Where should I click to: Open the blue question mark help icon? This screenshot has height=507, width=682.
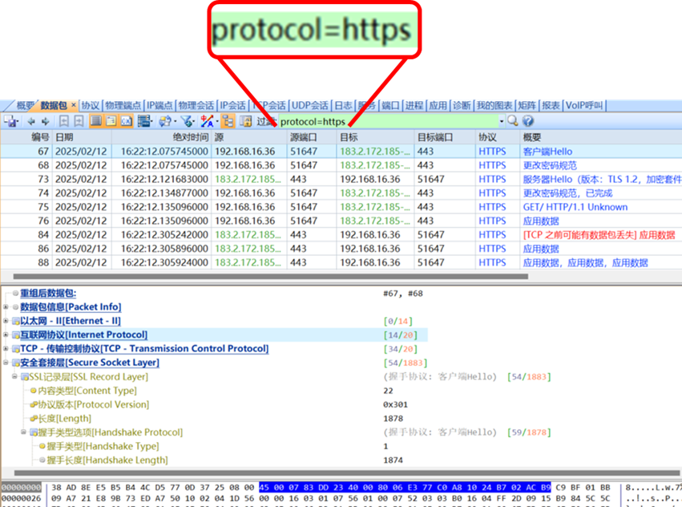(527, 120)
